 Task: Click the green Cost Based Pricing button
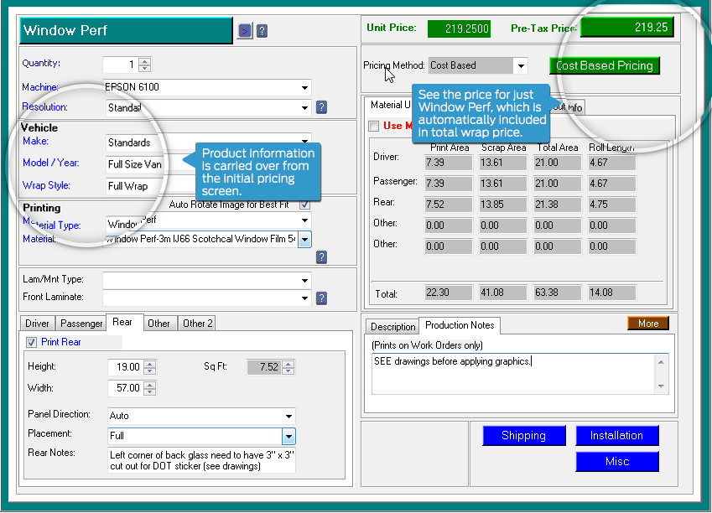(x=604, y=65)
